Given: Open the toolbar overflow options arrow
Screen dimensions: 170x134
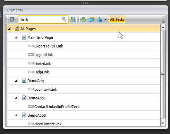Looking at the screenshot, I should (163, 19).
